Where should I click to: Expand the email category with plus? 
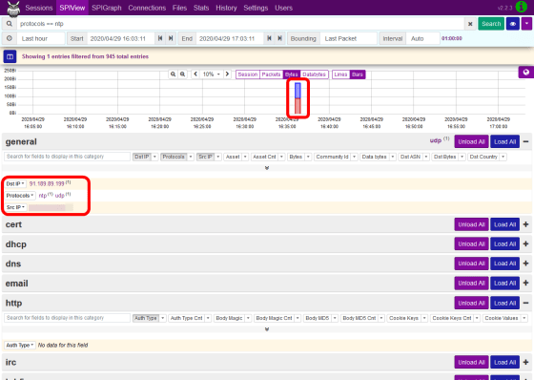pos(525,284)
